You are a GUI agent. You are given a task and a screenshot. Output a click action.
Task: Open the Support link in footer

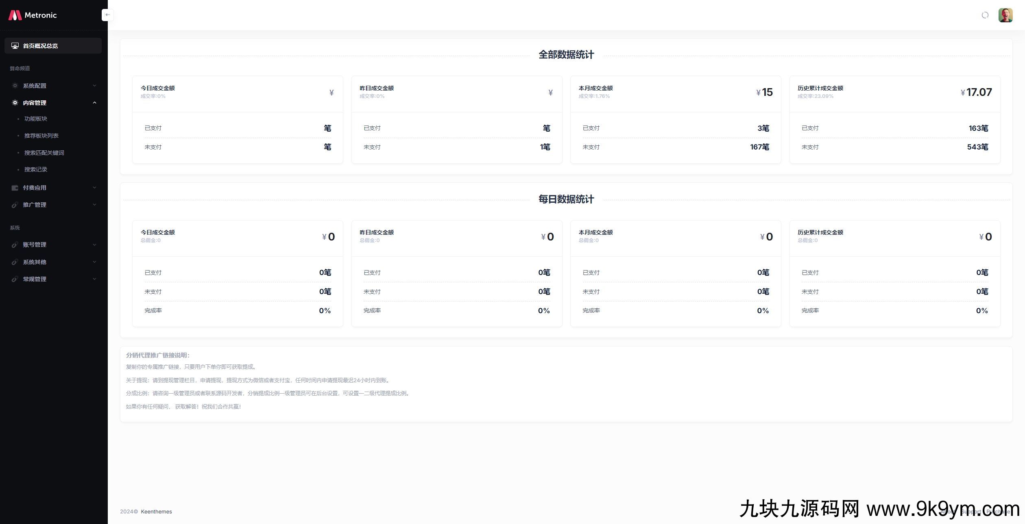point(971,512)
